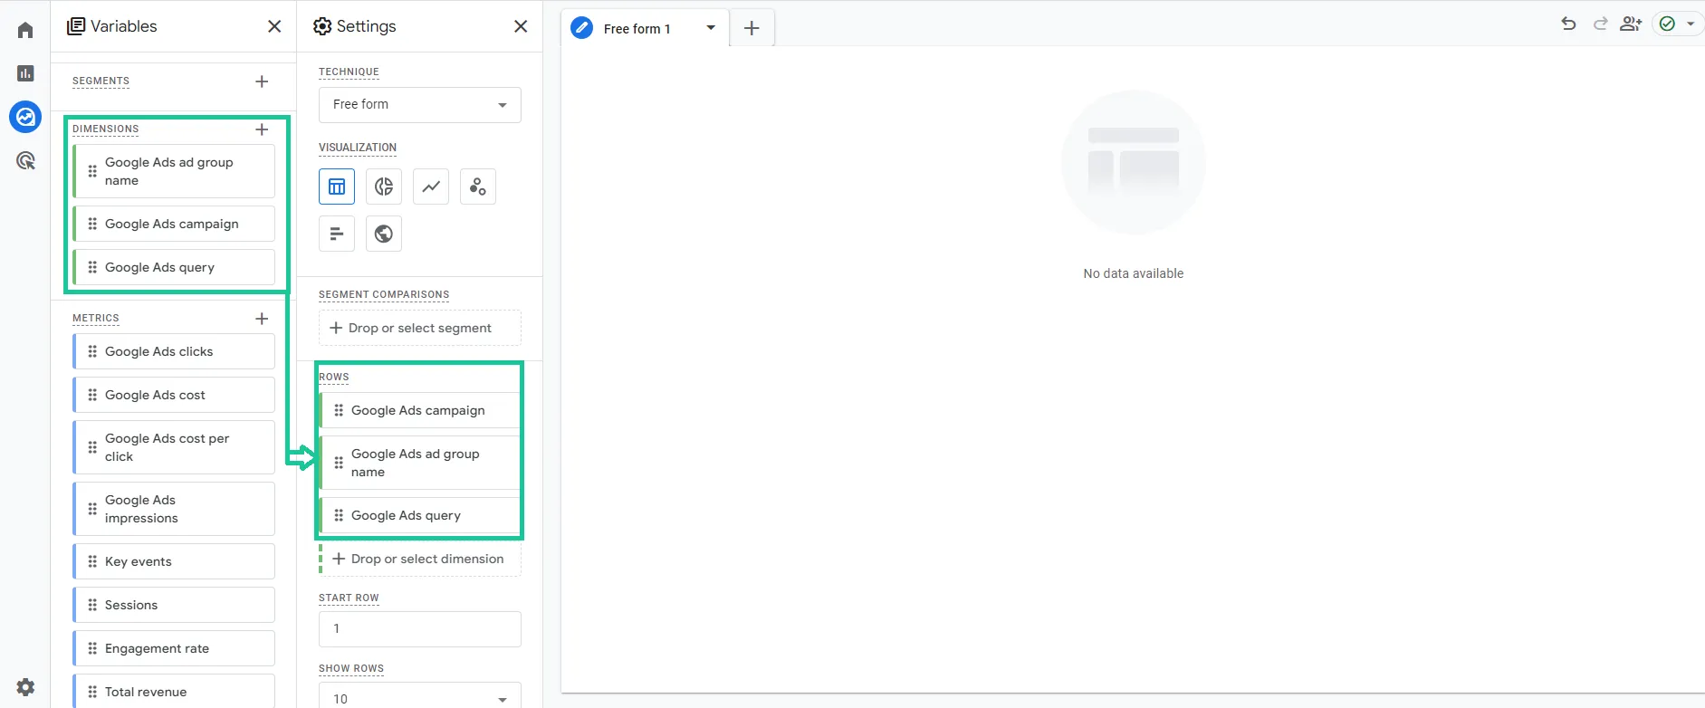Open the Show rows 10 dropdown
Image resolution: width=1705 pixels, height=708 pixels.
click(x=420, y=695)
